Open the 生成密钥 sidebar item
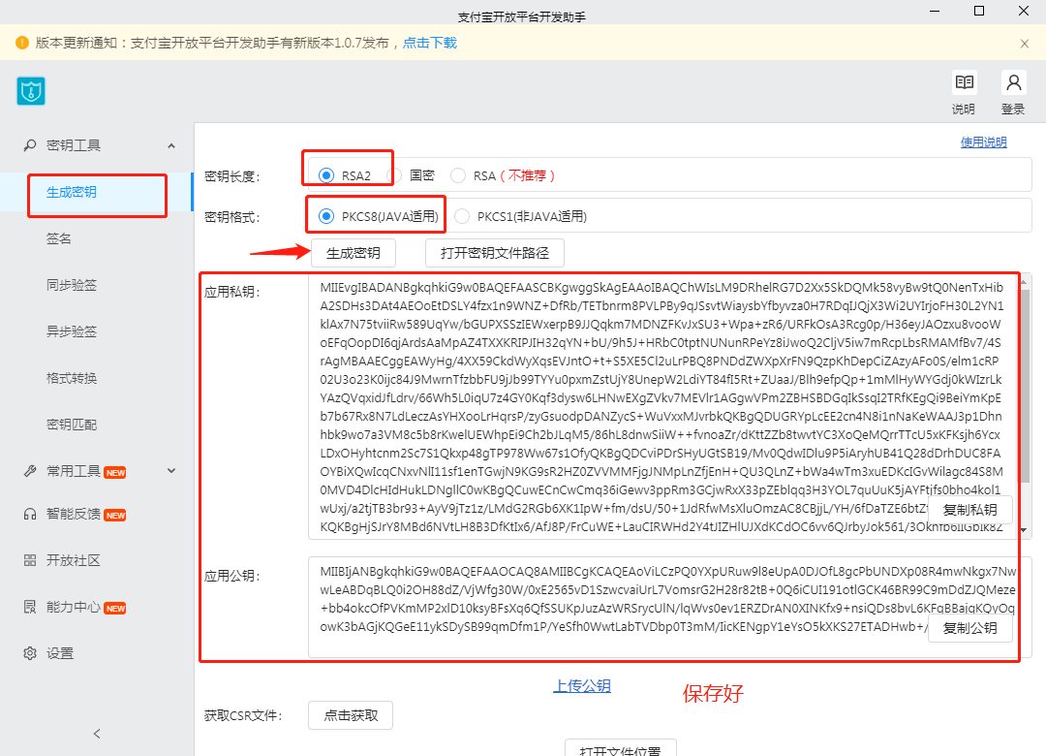The image size is (1046, 756). 96,192
